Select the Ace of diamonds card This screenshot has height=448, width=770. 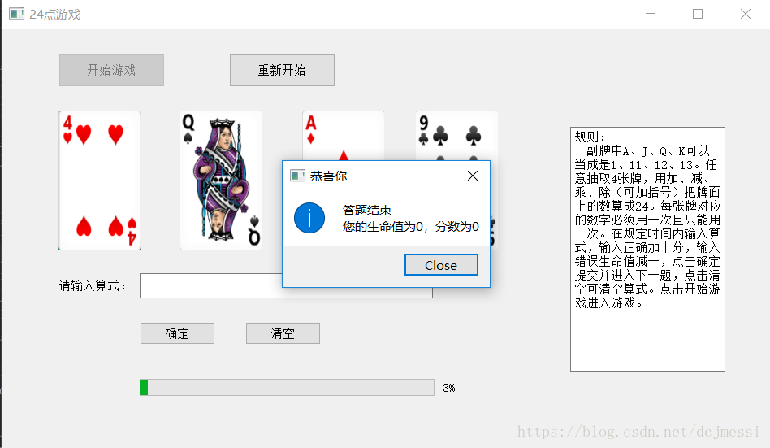pyautogui.click(x=344, y=135)
